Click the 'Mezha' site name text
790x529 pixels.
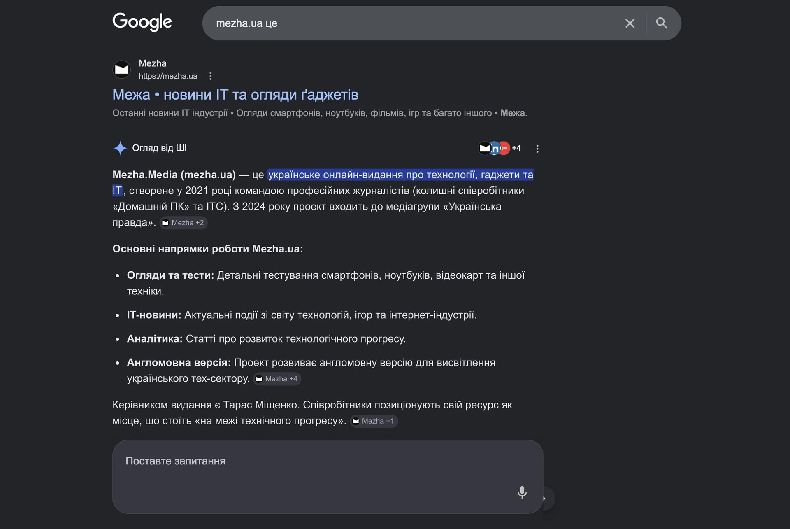153,63
